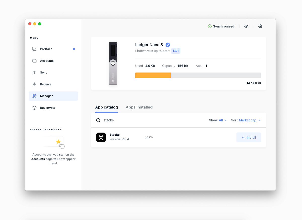Open the Accounts wallet icon

(x=35, y=60)
